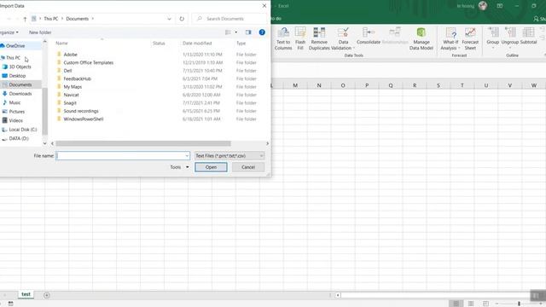
Task: Open Videos in navigation pane
Action: coord(15,120)
